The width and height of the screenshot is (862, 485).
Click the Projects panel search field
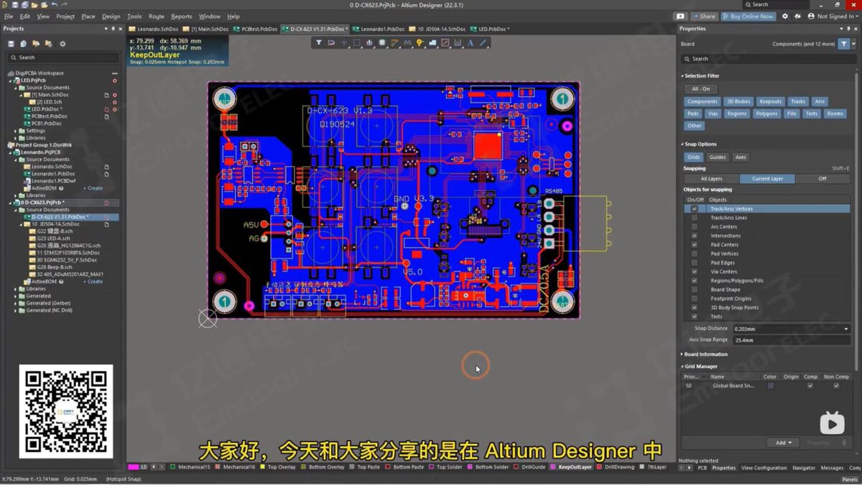tap(63, 57)
